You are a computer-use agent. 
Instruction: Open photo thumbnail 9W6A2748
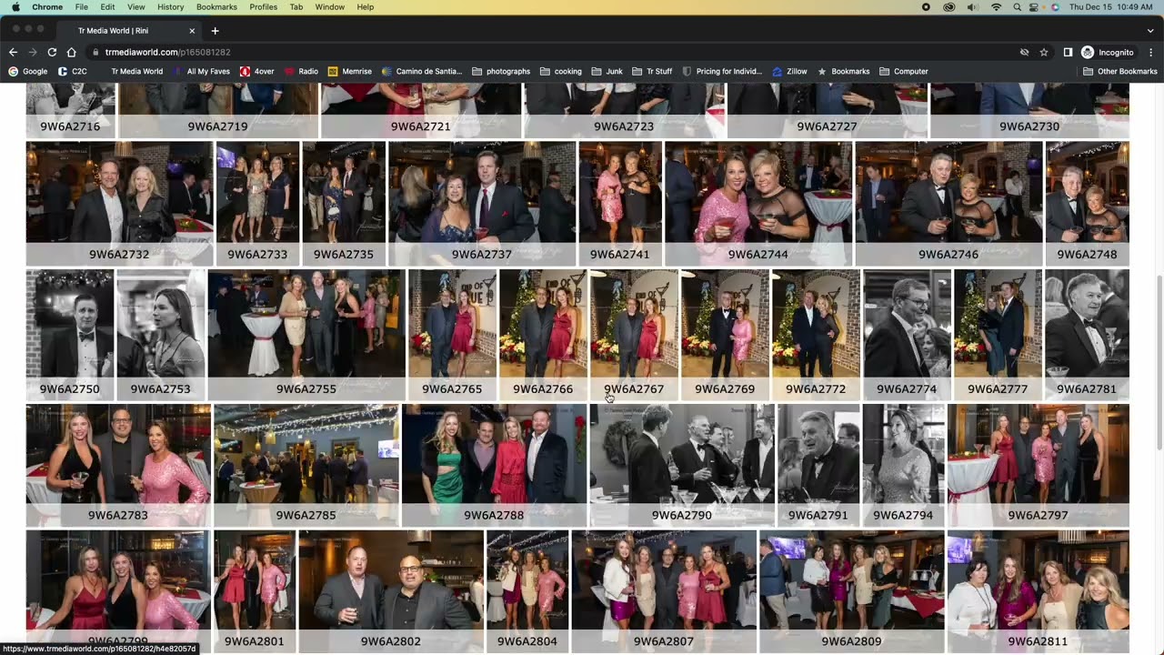(x=1088, y=203)
